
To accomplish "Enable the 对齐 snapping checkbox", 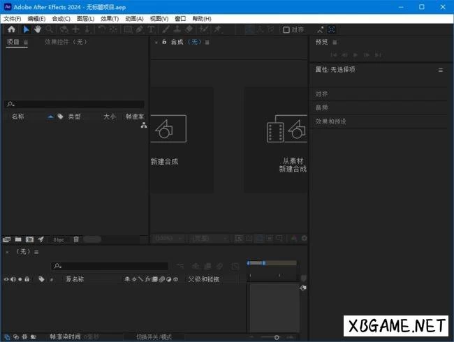I will pos(286,30).
